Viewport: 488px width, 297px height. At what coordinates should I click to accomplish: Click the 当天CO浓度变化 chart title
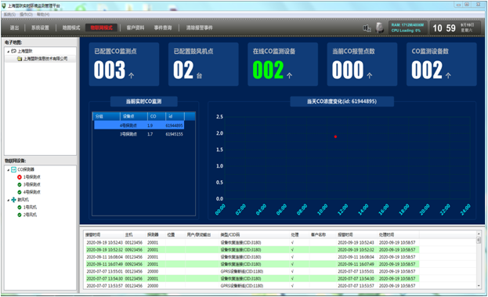pos(342,102)
